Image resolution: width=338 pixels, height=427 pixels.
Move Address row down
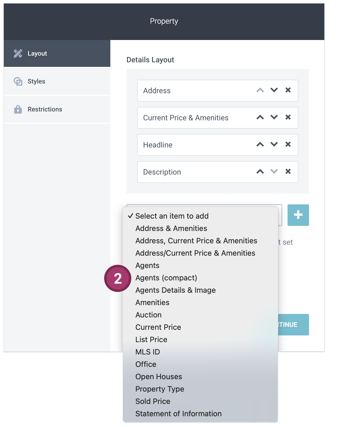[274, 90]
